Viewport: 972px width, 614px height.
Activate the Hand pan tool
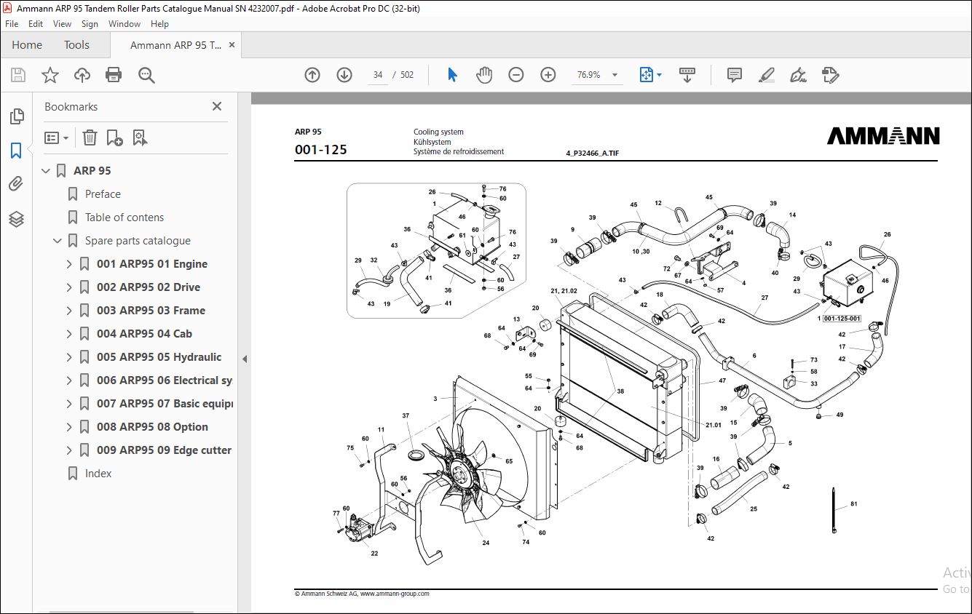(484, 75)
